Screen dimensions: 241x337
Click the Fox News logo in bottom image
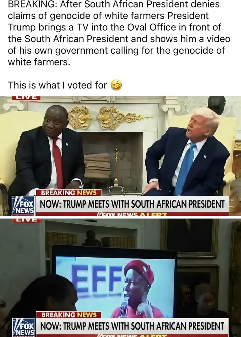pyautogui.click(x=24, y=327)
